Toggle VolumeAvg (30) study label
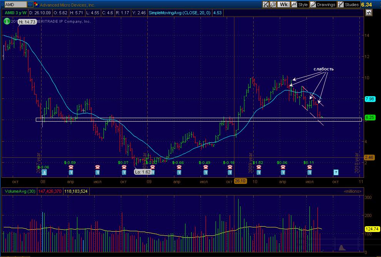Screen dimensions: 381x257 [x=20, y=192]
